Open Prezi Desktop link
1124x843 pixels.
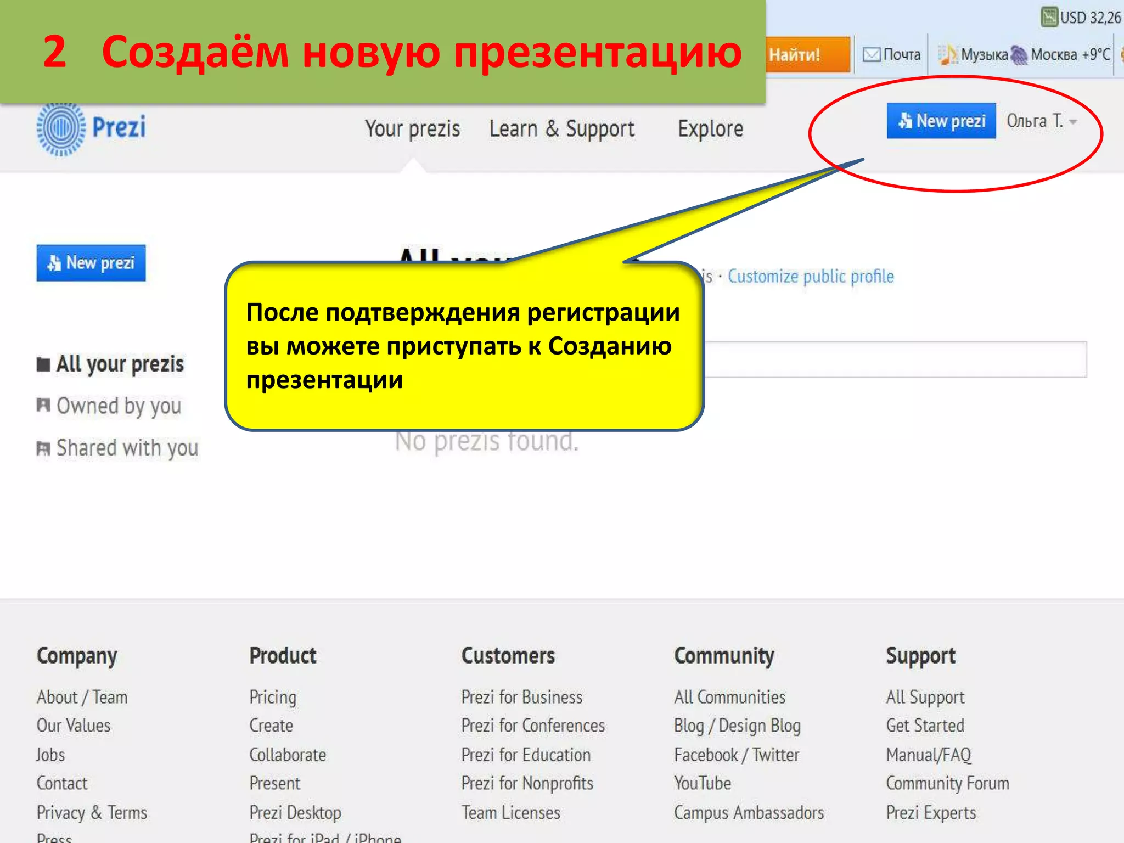tap(295, 812)
